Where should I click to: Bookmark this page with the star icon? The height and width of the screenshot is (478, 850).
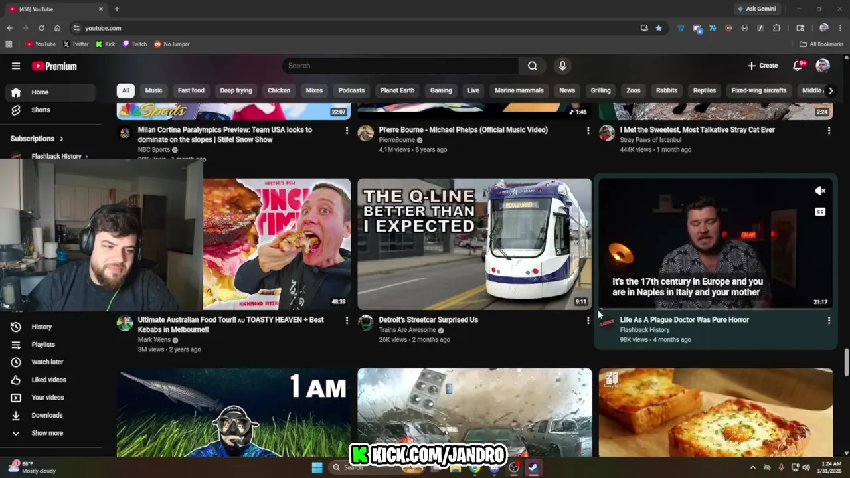(659, 28)
